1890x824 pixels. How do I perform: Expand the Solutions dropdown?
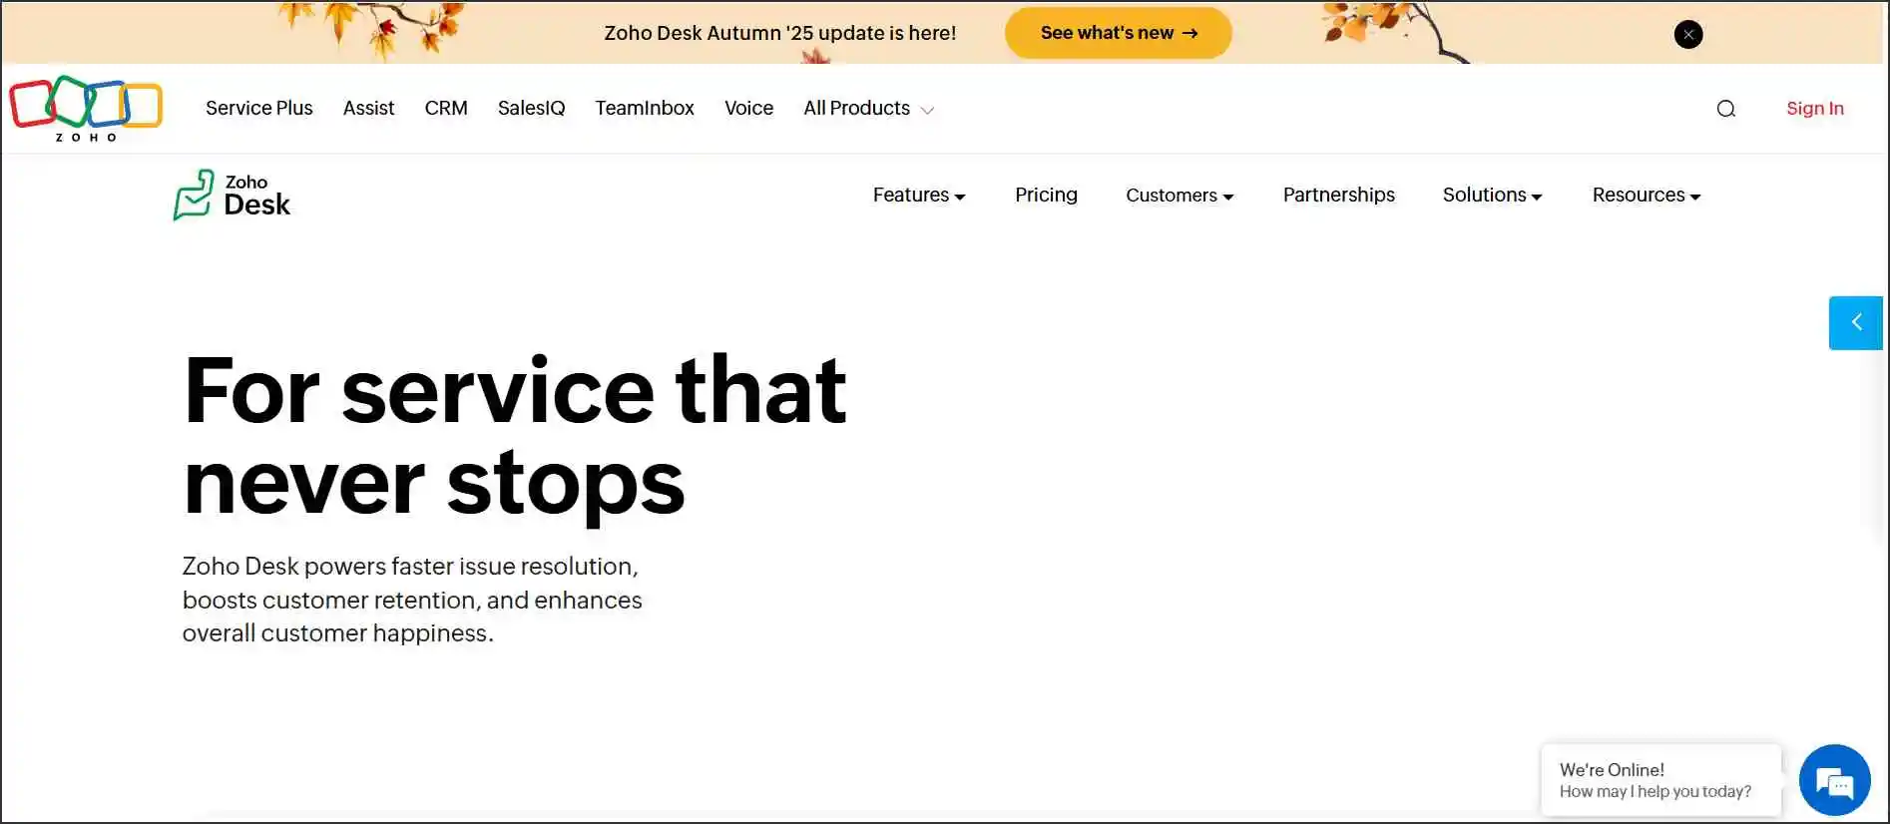click(x=1493, y=195)
